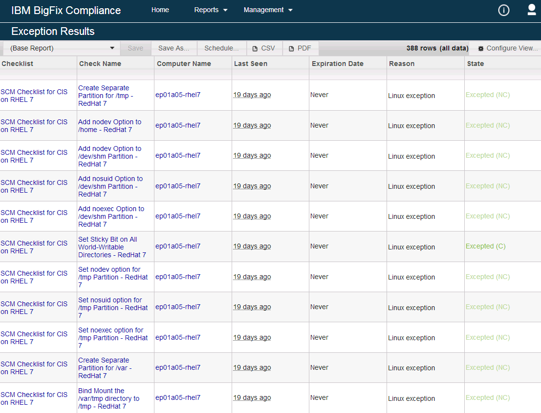Click '19 days ago' in Sticky Bit row
This screenshot has width=541, height=413.
click(252, 246)
